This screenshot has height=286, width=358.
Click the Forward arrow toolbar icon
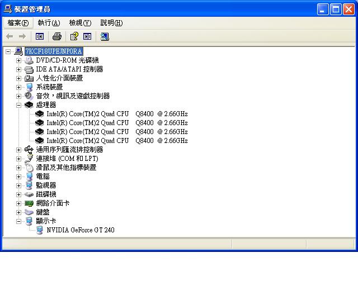click(x=22, y=36)
